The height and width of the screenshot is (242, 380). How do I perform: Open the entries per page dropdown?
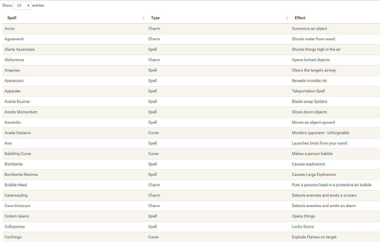(x=22, y=6)
